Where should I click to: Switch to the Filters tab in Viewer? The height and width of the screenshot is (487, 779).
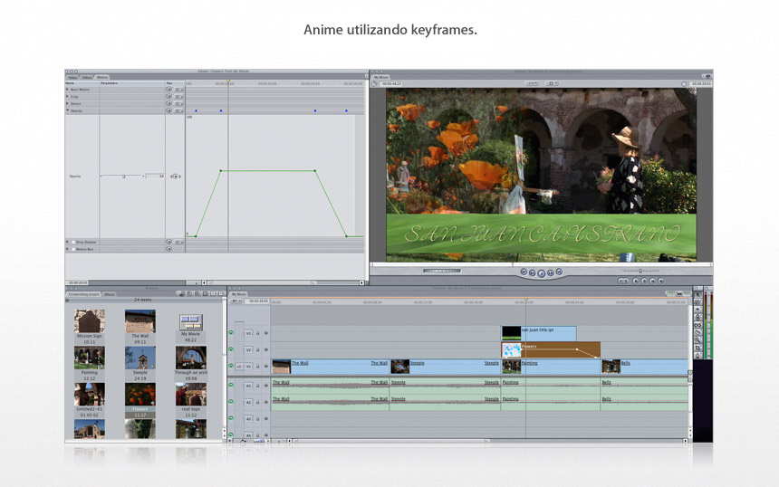tap(87, 77)
